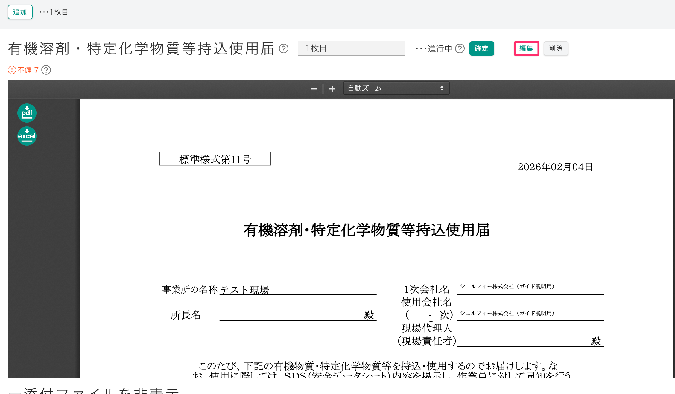
Task: Open help icon next to 進行中 status
Action: click(x=460, y=48)
